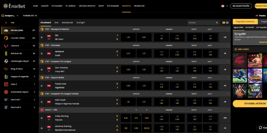Select the Counter-Strike category
Screen dimensions: 267x133
19,38
